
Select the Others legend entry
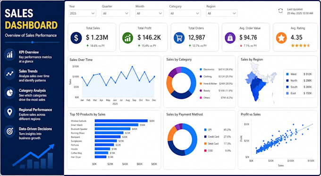tap(216, 98)
